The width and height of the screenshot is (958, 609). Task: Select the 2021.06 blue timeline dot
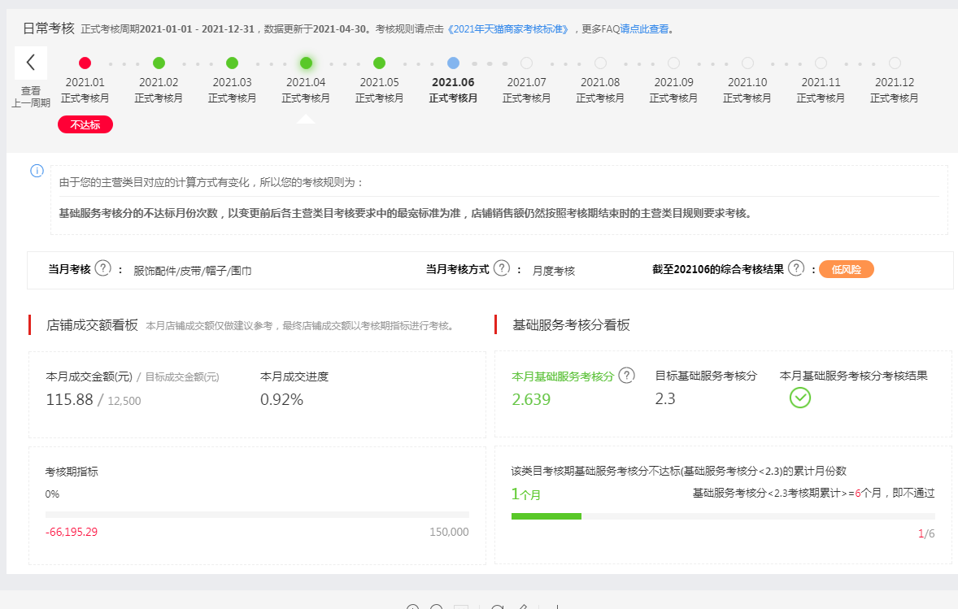click(453, 63)
